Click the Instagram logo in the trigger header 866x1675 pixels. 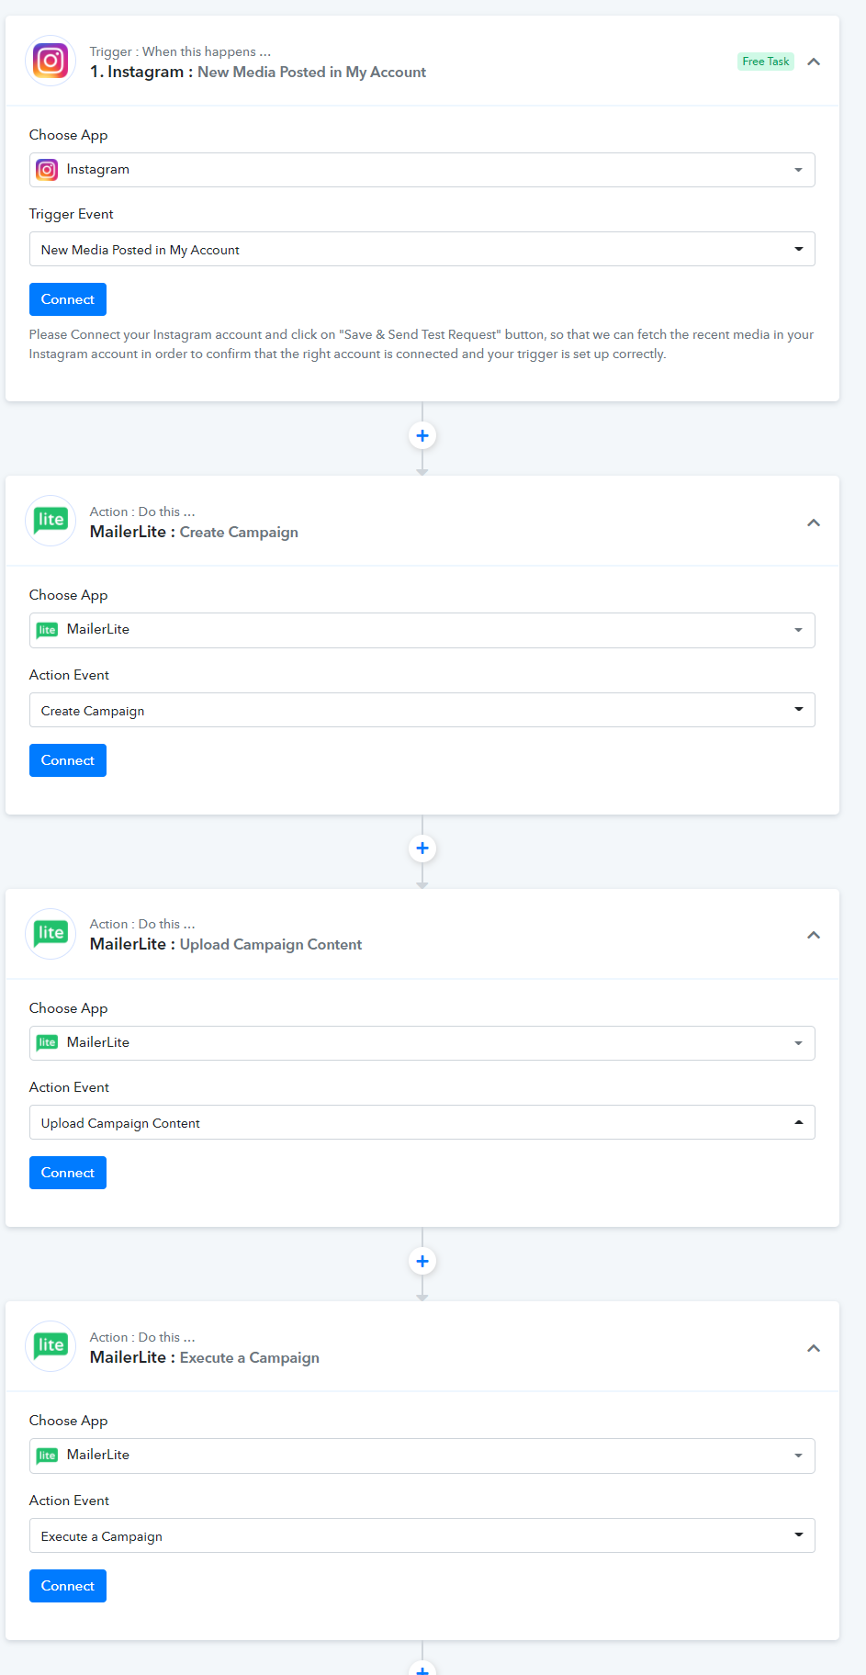[x=51, y=62]
